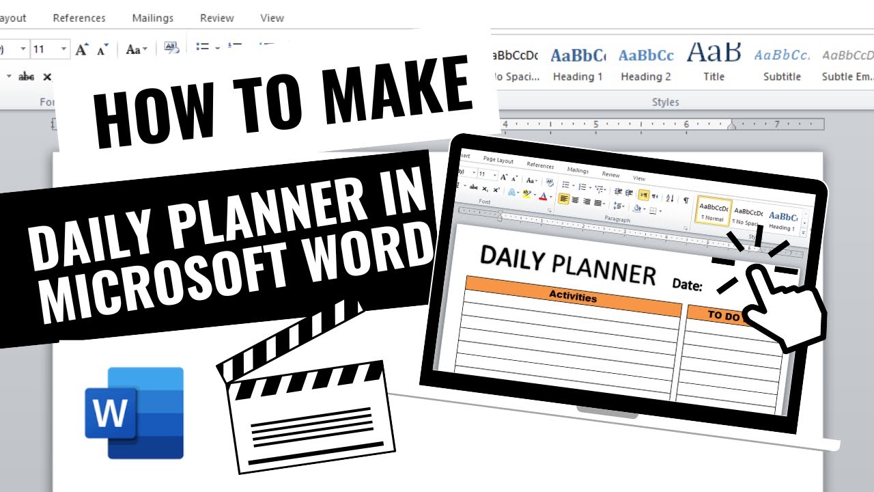Toggle Right-to-Left text direction on laptop
The width and height of the screenshot is (874, 492).
click(655, 196)
